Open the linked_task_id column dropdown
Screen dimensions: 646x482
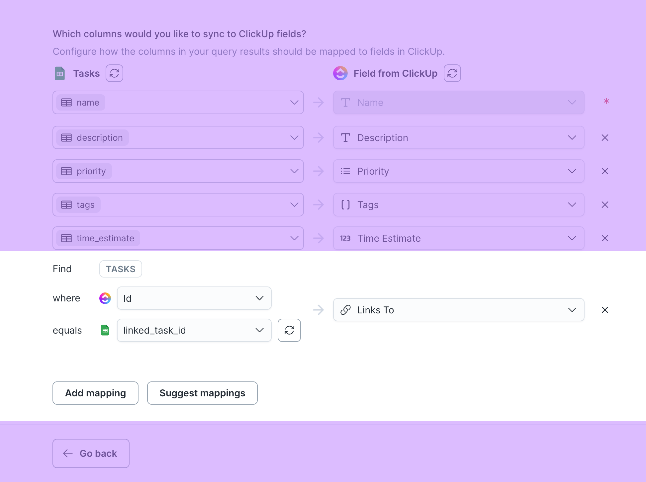point(194,330)
